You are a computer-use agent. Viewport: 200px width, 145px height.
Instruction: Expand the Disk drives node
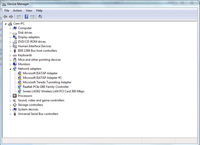click(10, 33)
